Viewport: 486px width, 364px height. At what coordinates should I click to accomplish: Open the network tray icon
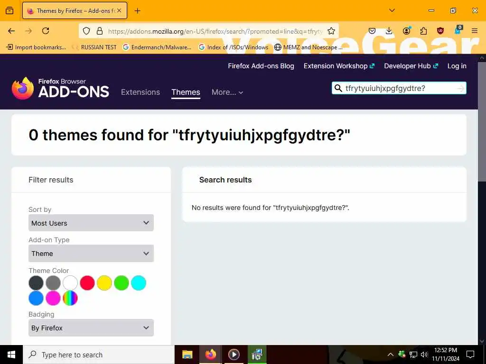pos(413,355)
